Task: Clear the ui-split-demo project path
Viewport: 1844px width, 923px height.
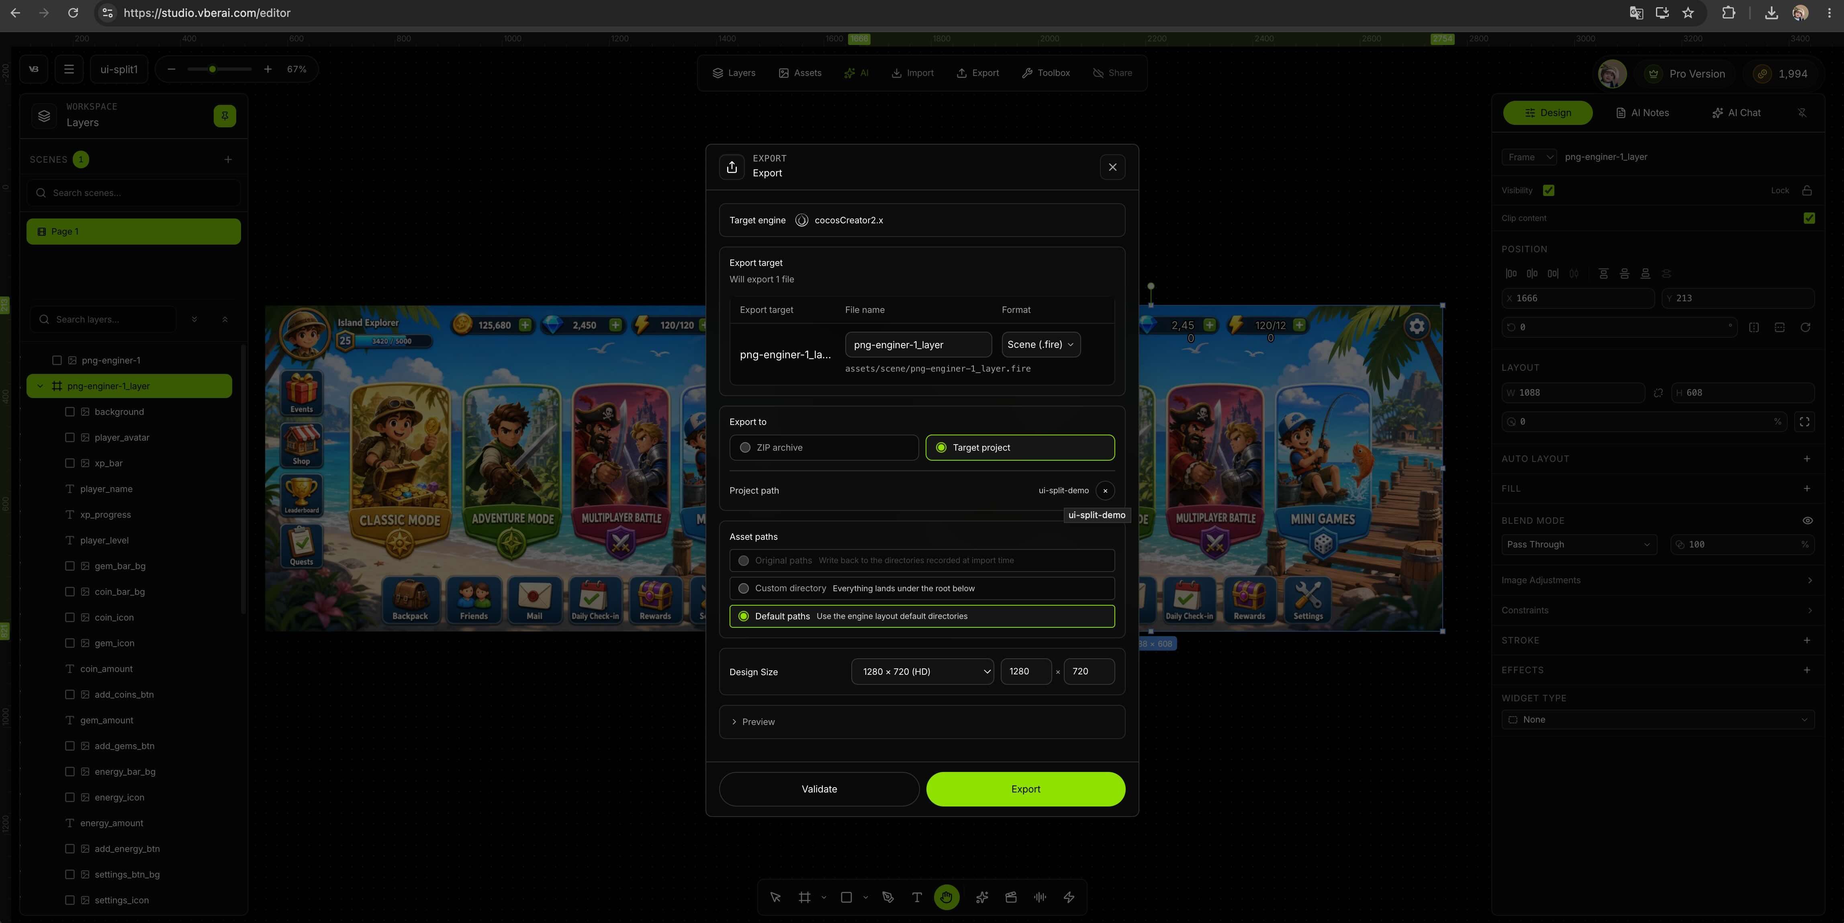Action: click(x=1105, y=491)
